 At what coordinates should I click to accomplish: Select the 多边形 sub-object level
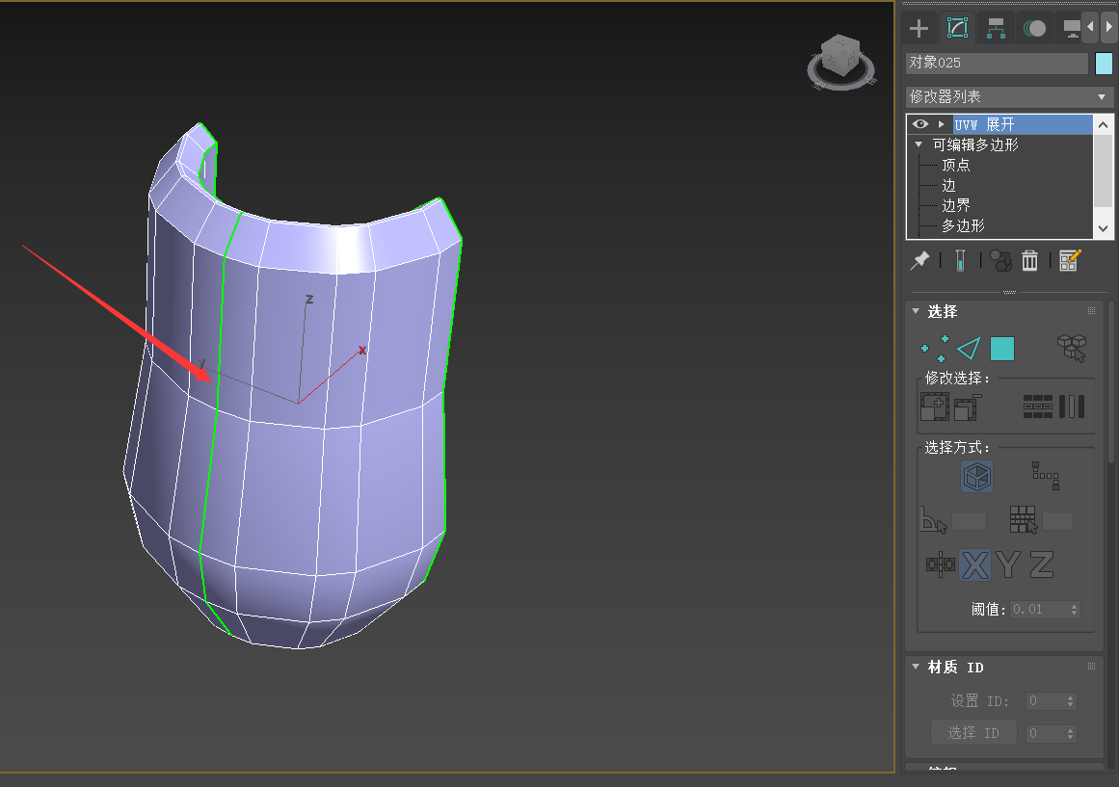coord(963,225)
